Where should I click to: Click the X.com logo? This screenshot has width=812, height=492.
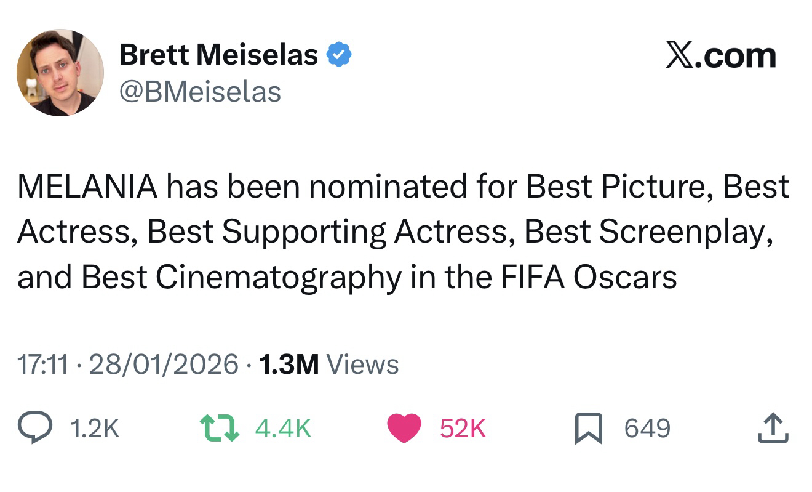(x=720, y=55)
